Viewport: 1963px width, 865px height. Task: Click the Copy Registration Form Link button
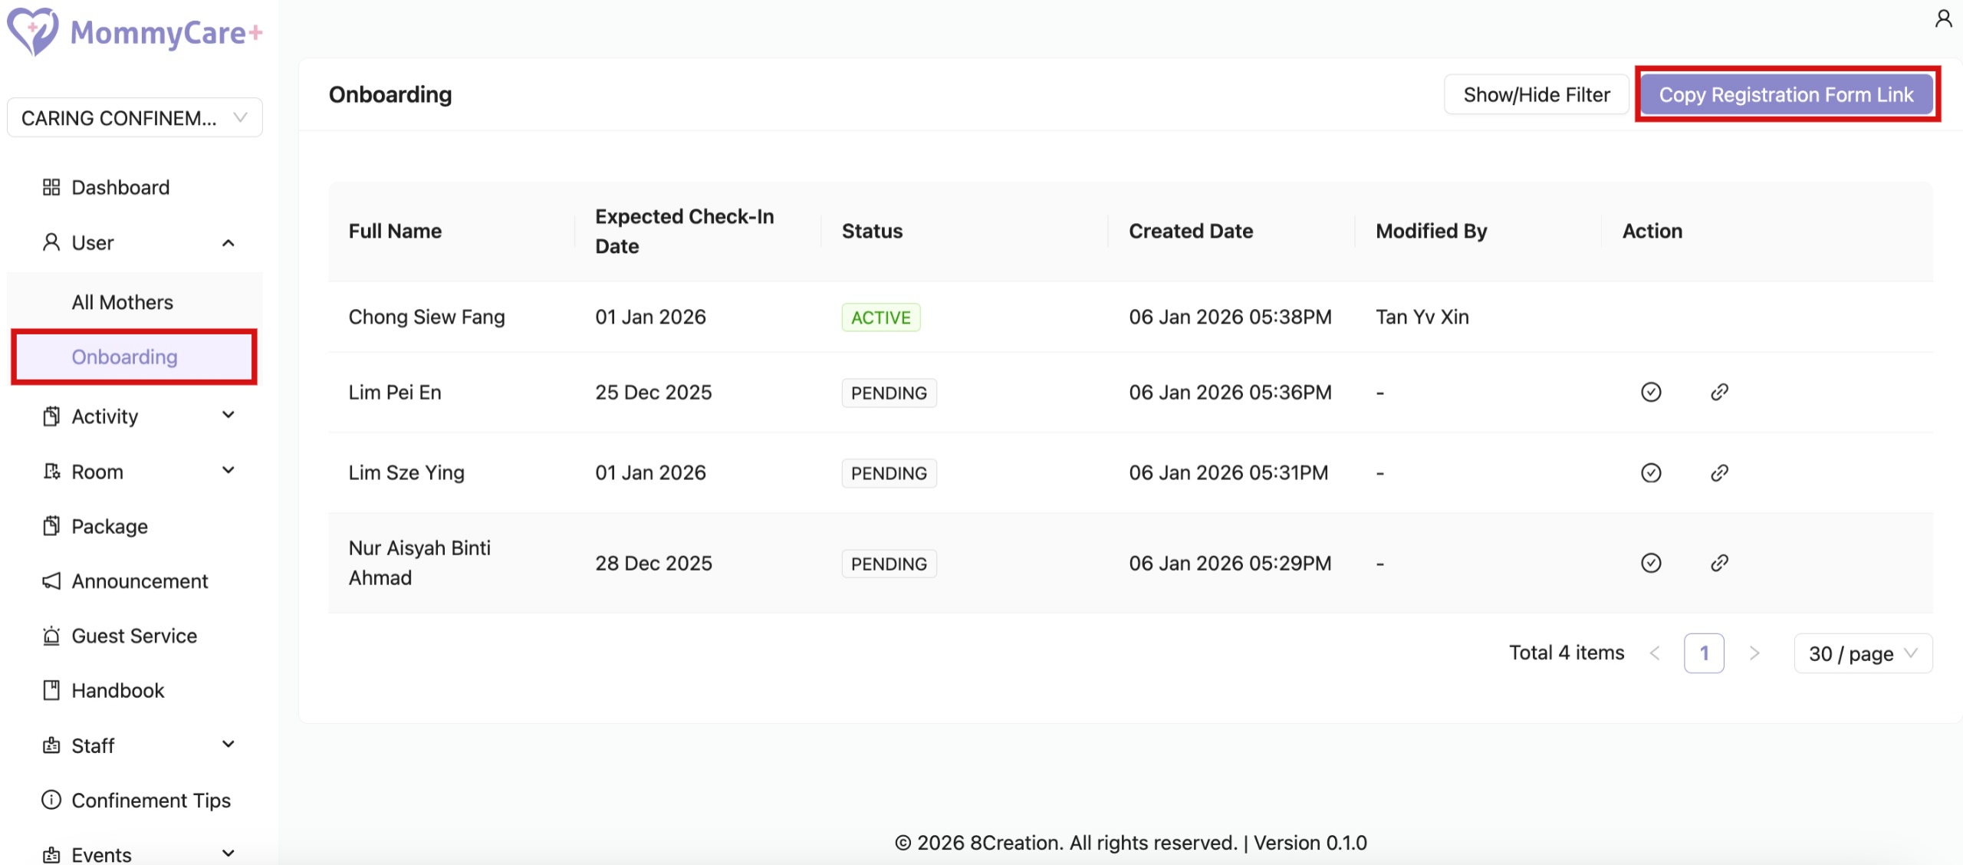click(1787, 94)
